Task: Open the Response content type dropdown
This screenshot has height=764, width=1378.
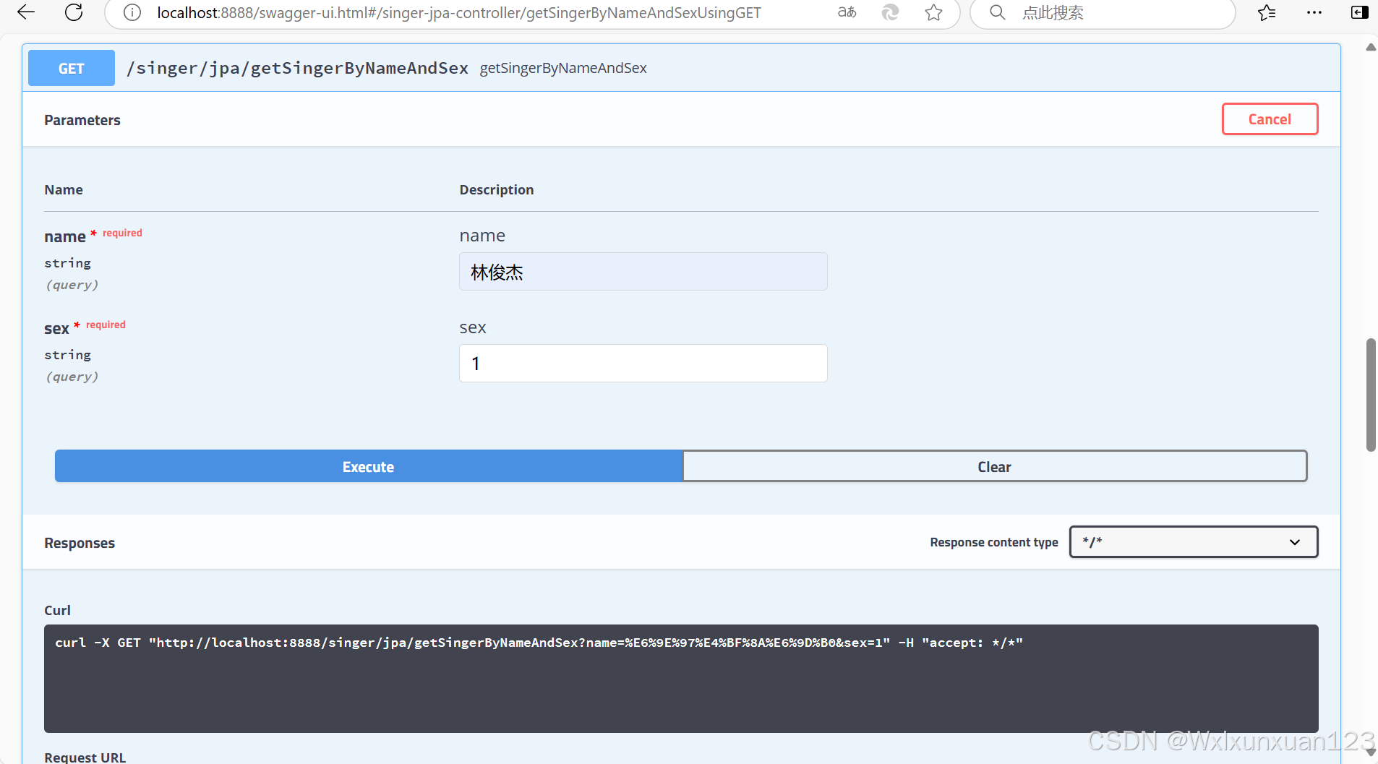Action: coord(1192,541)
